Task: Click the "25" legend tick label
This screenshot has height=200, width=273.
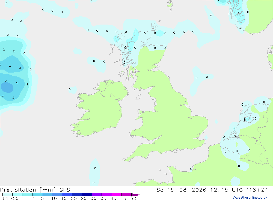Action: 84,198
